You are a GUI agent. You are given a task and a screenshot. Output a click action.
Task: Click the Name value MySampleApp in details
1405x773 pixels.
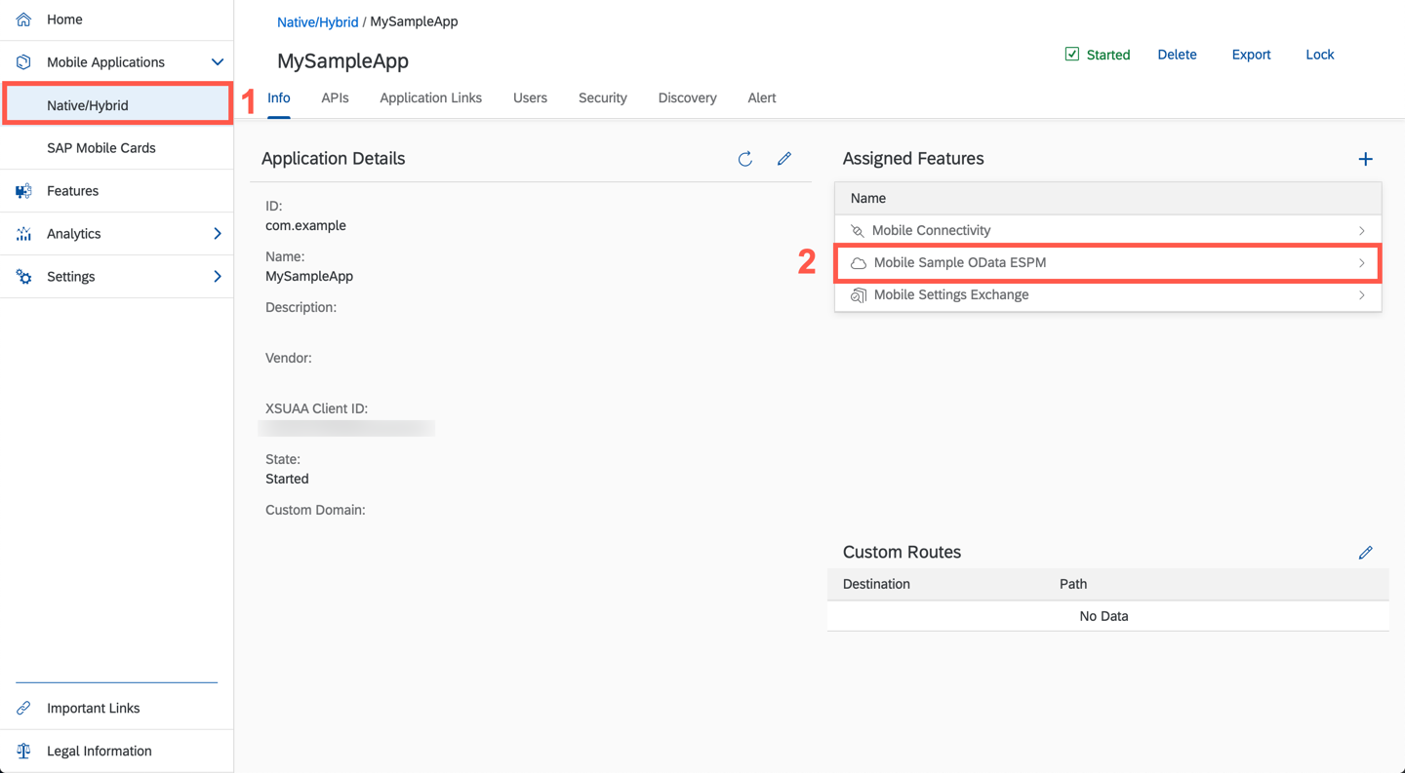point(309,277)
